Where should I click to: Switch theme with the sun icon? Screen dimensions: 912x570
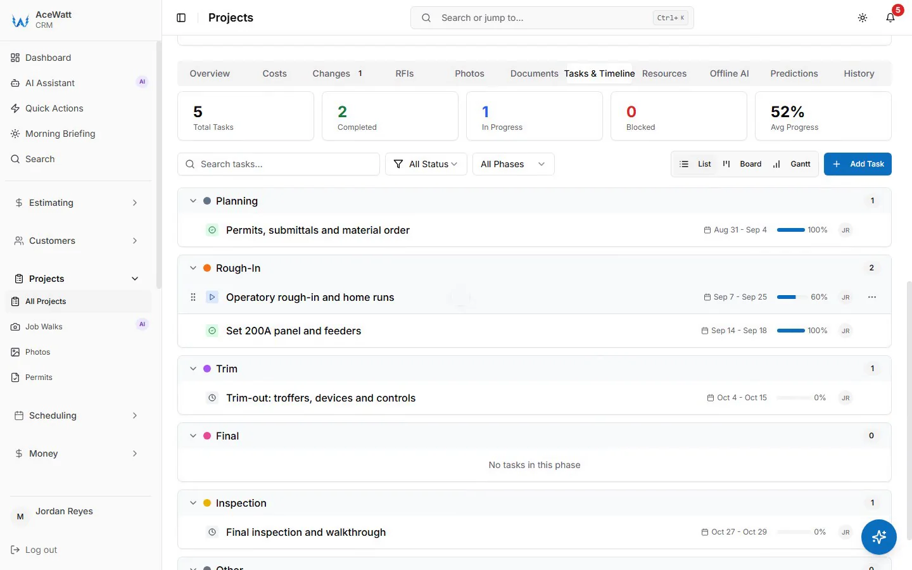863,18
